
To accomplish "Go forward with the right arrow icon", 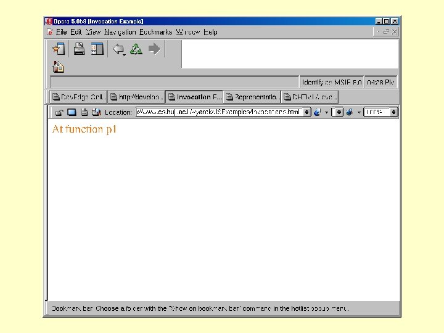I will (154, 49).
